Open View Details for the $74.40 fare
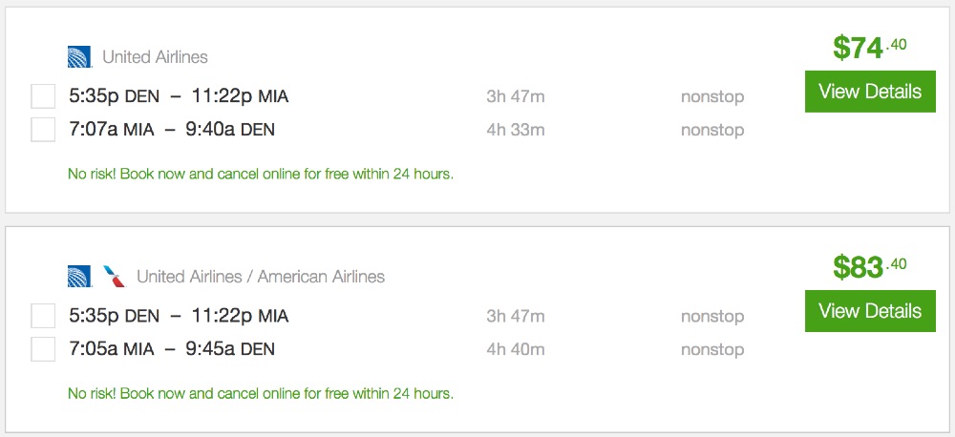Viewport: 955px width, 437px height. pyautogui.click(x=870, y=92)
